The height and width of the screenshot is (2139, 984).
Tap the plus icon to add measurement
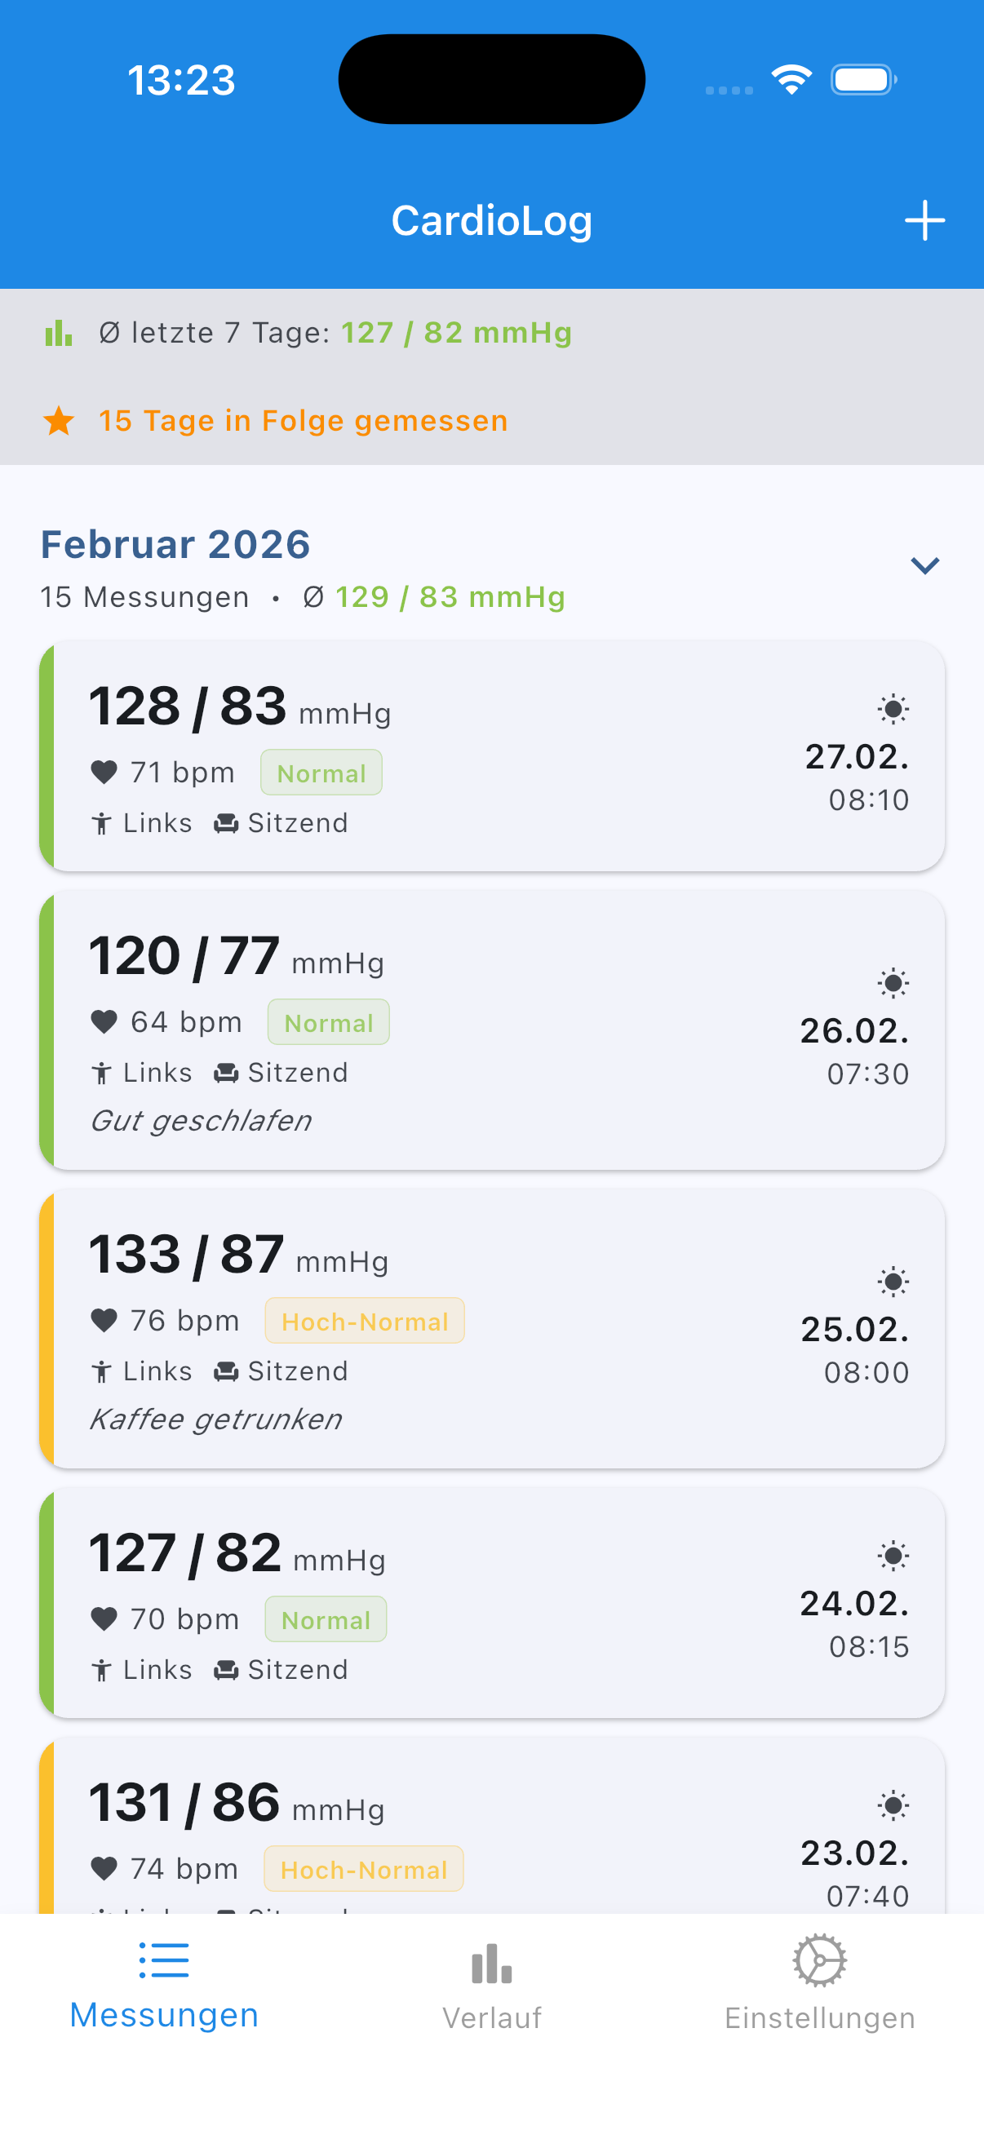point(924,221)
